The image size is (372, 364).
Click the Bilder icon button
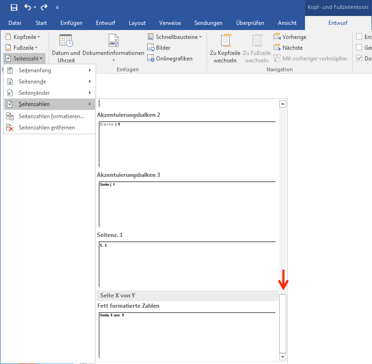coord(159,47)
